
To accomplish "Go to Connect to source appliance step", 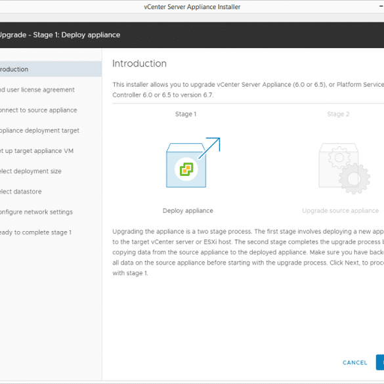I will pos(38,110).
